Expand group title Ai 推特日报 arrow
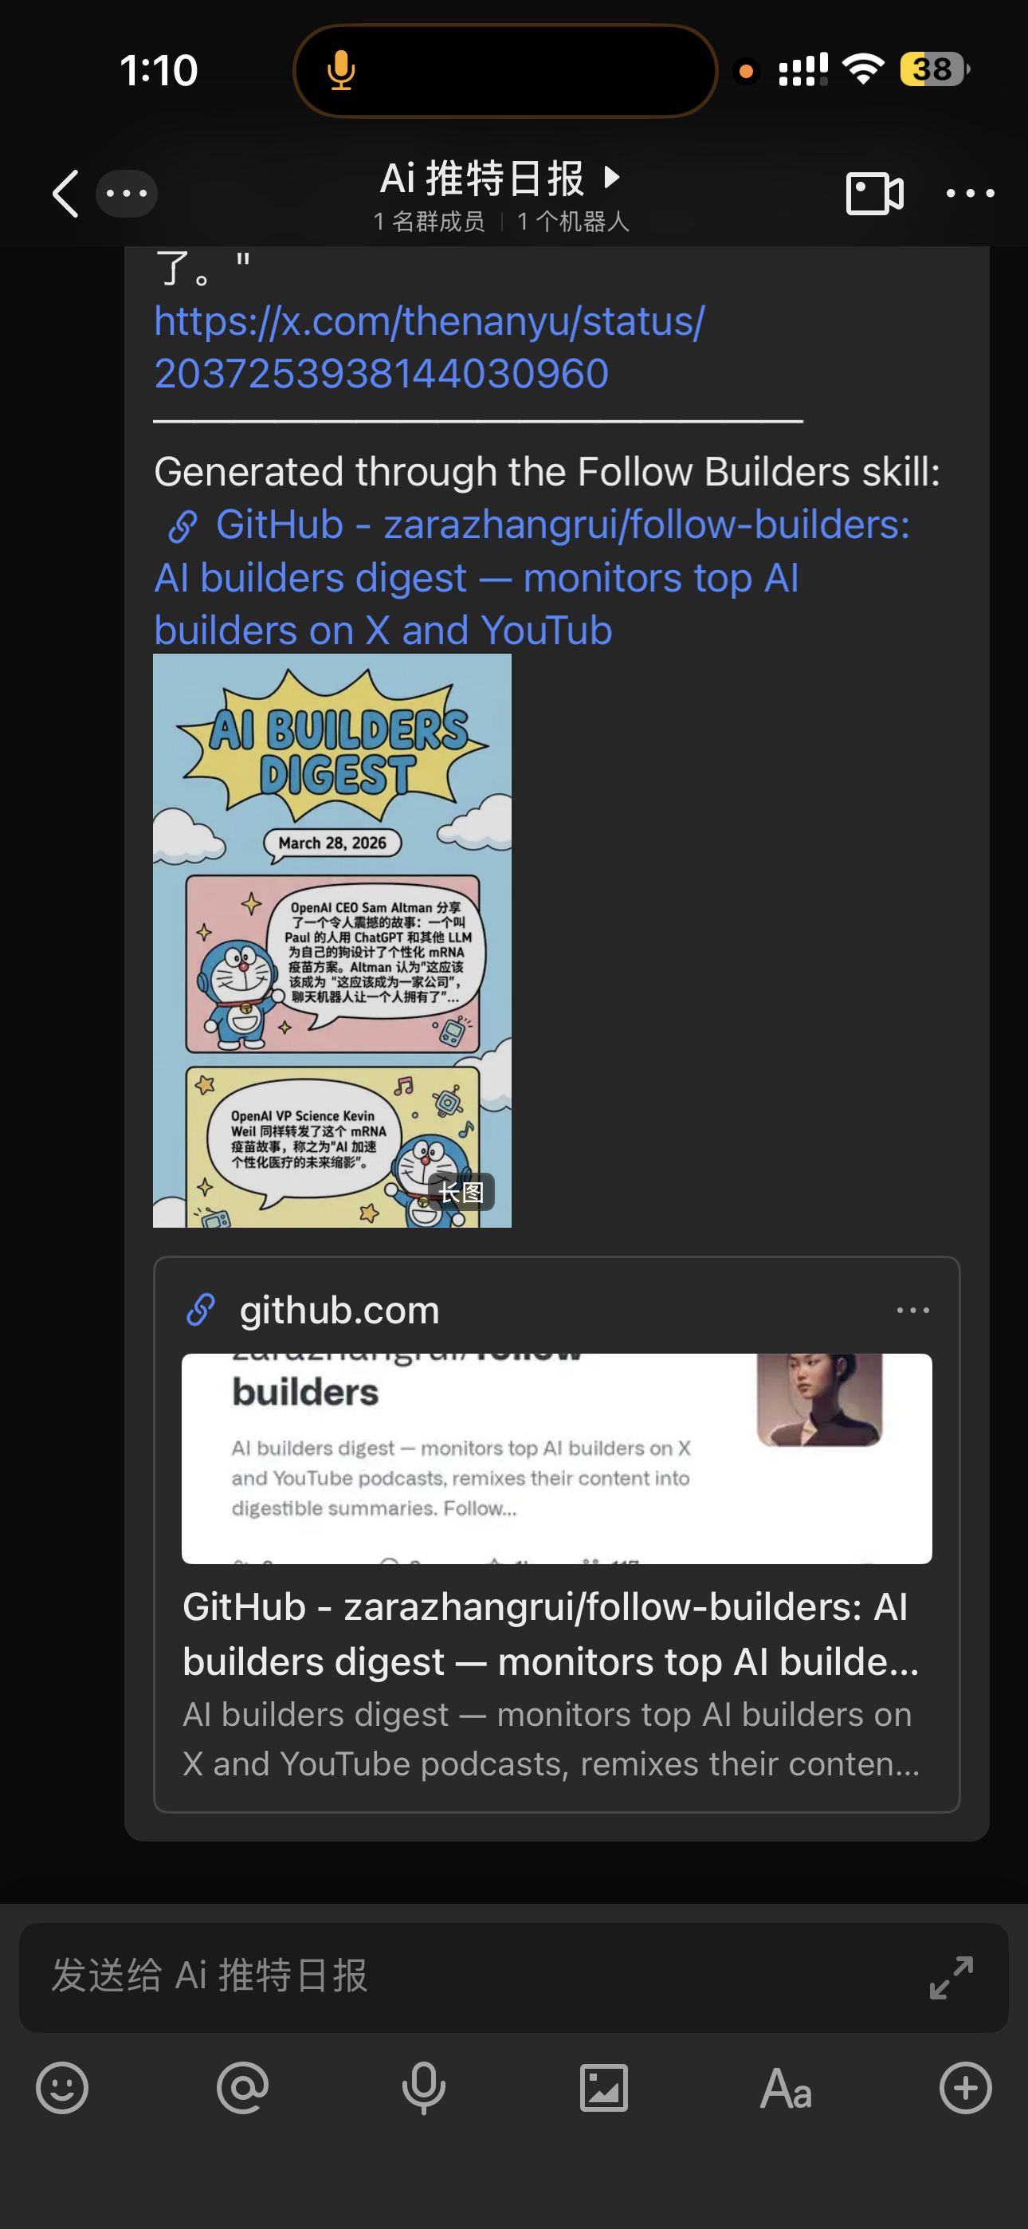 (x=612, y=178)
